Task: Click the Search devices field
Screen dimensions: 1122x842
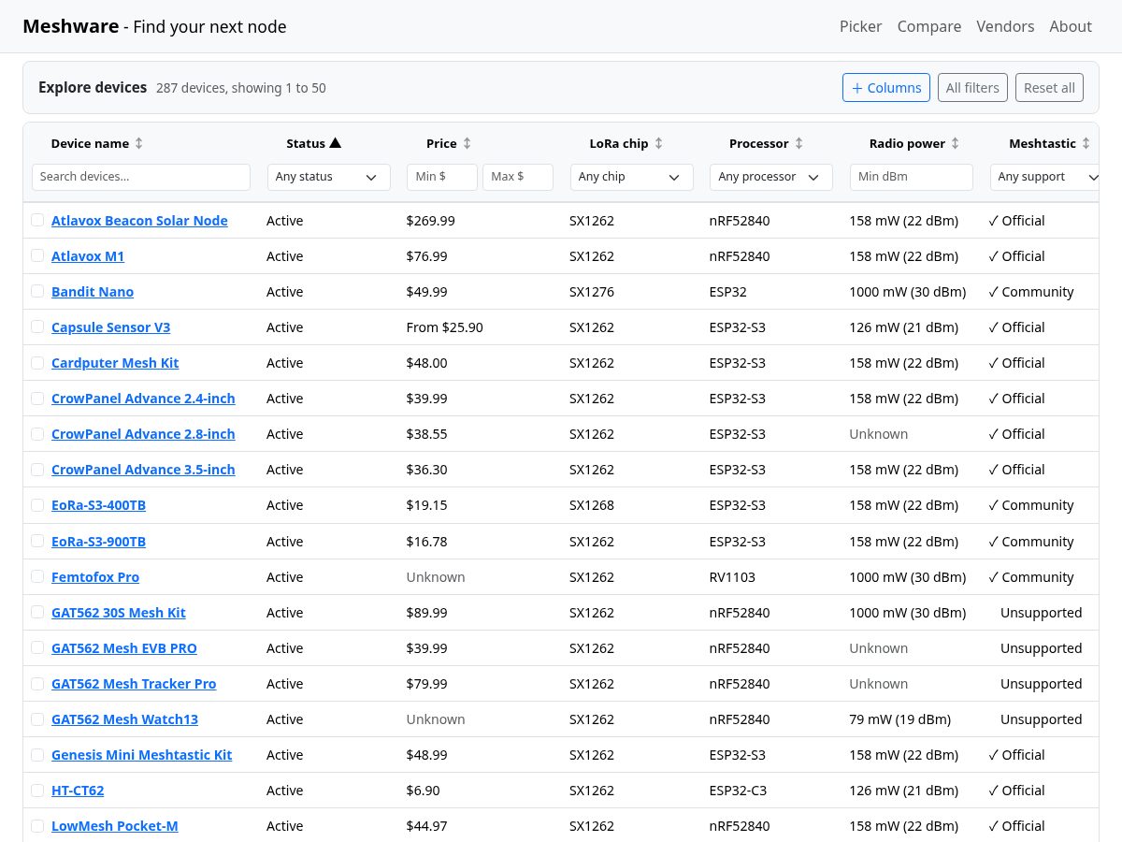Action: (141, 177)
